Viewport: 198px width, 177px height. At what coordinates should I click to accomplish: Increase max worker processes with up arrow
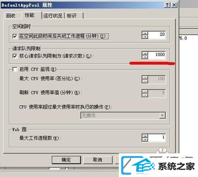tap(145, 136)
